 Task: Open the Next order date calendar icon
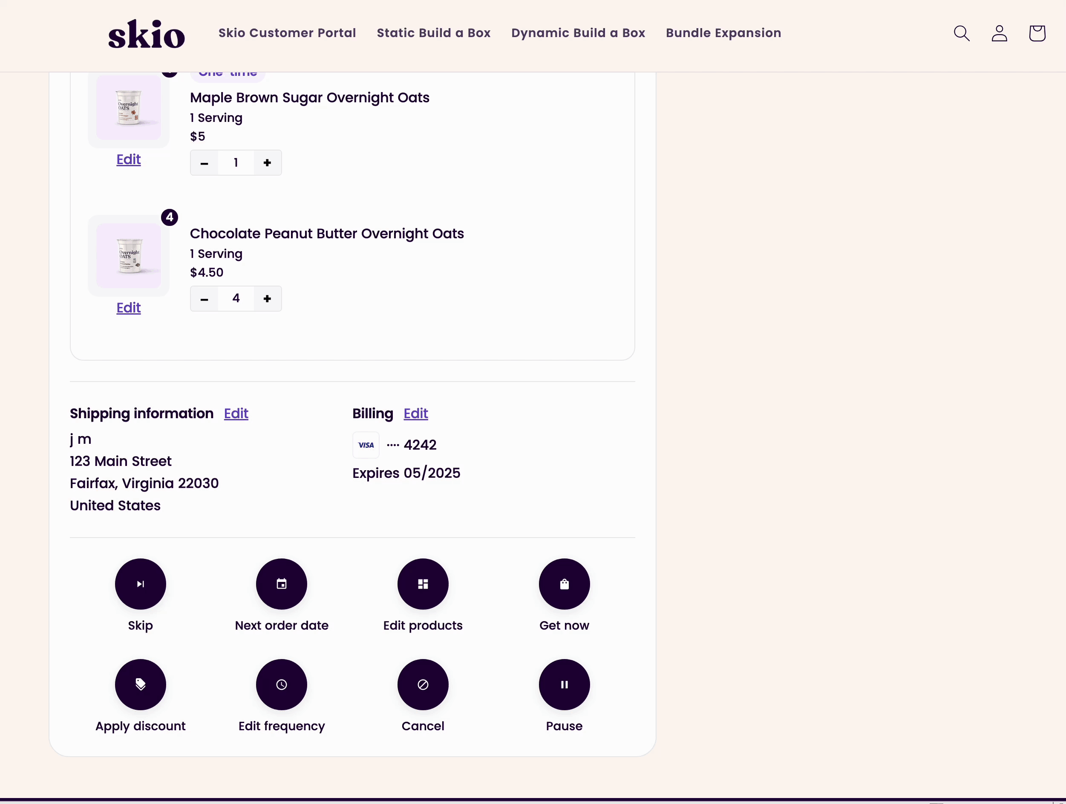click(282, 584)
